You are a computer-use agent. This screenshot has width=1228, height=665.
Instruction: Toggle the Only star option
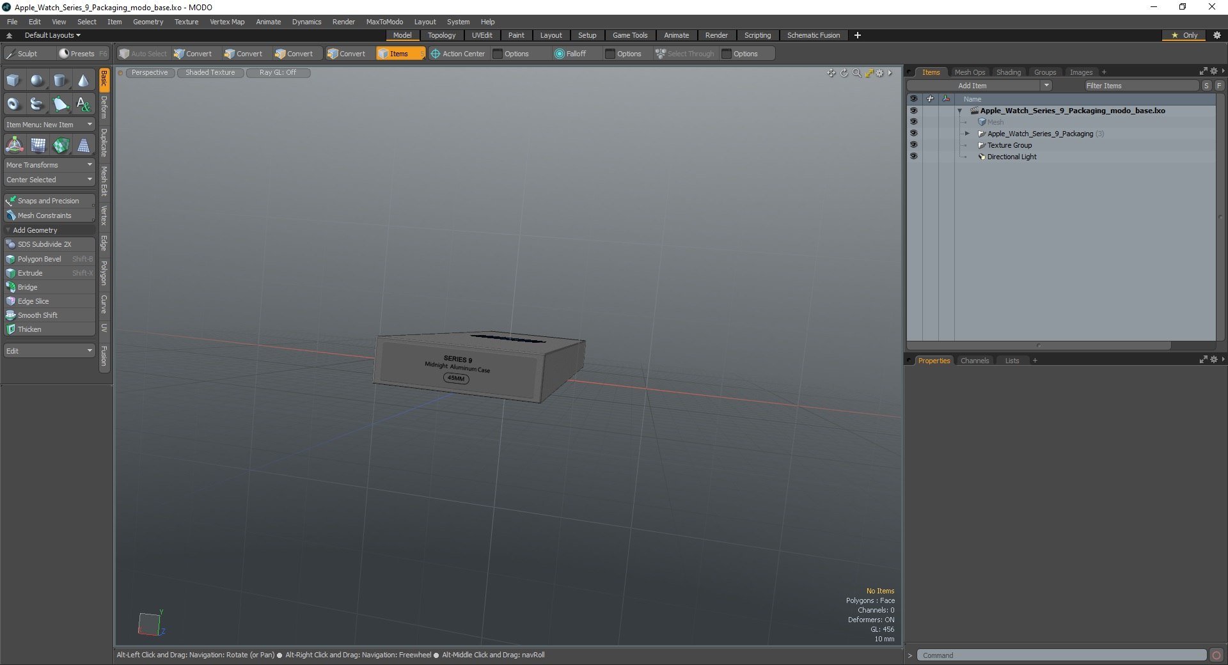[1184, 35]
